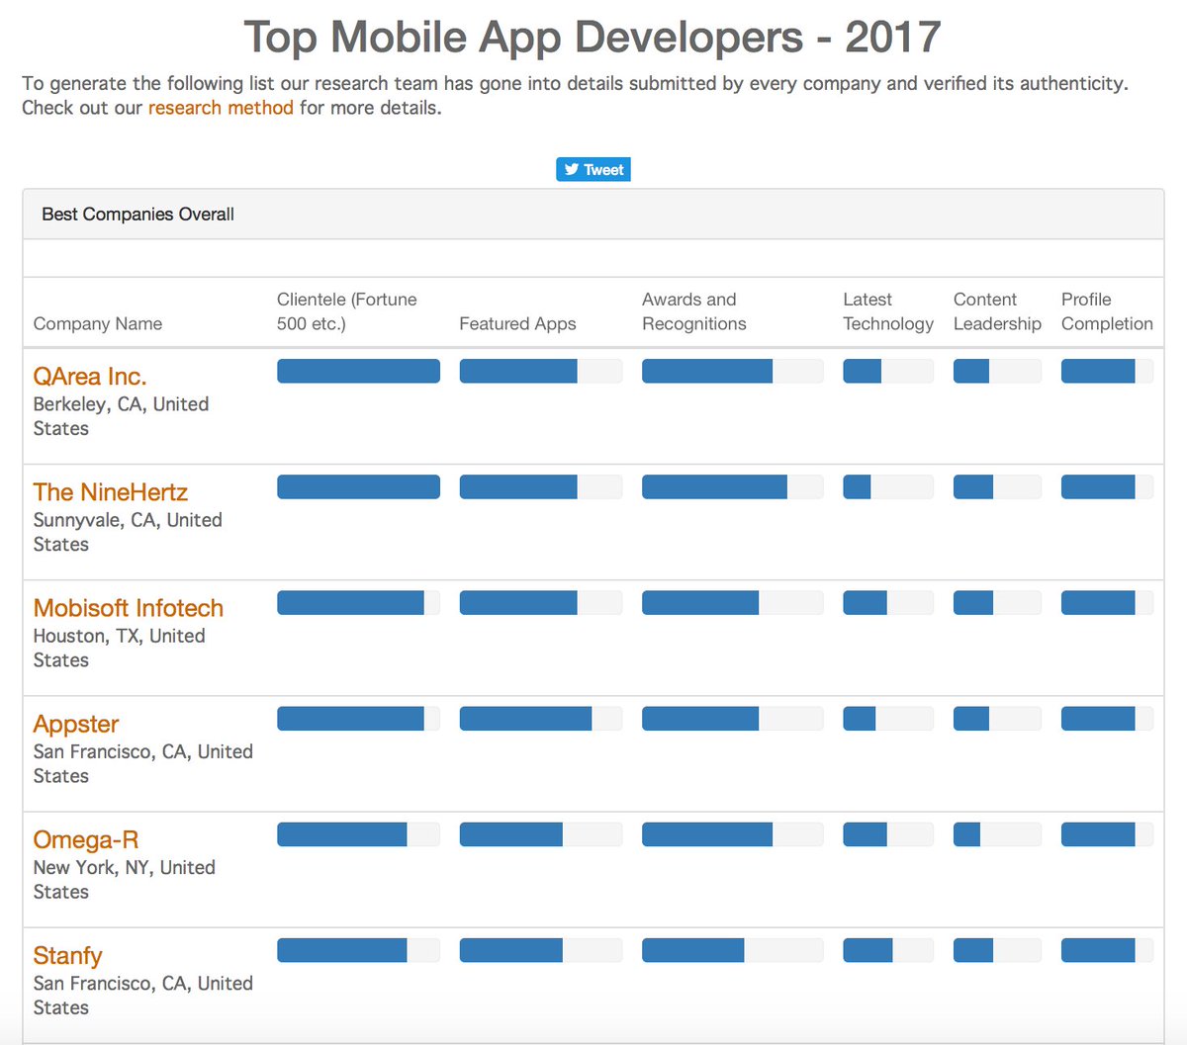The image size is (1187, 1045).
Task: Open the research method link
Action: click(x=221, y=108)
